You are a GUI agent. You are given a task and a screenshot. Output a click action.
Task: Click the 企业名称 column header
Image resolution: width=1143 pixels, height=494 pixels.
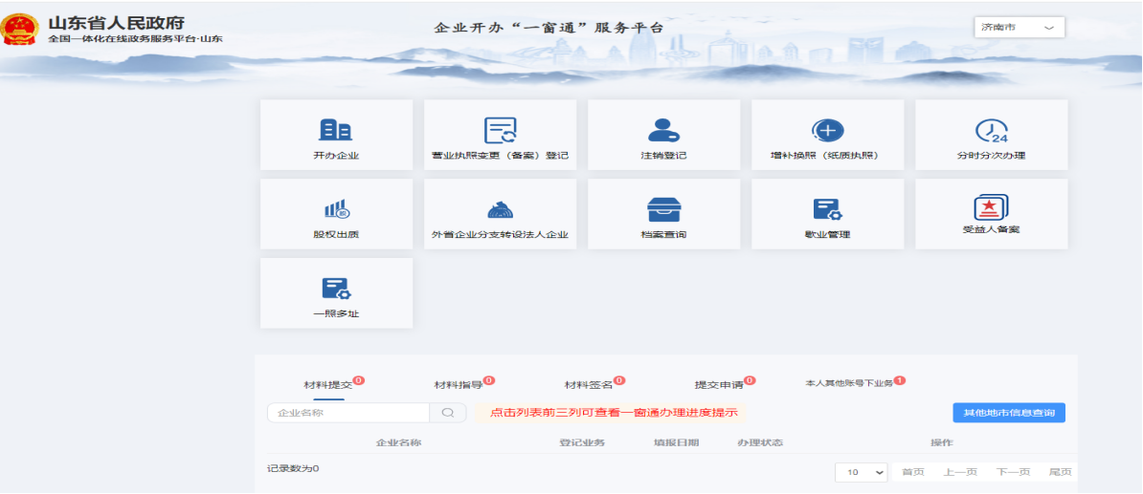pos(398,443)
